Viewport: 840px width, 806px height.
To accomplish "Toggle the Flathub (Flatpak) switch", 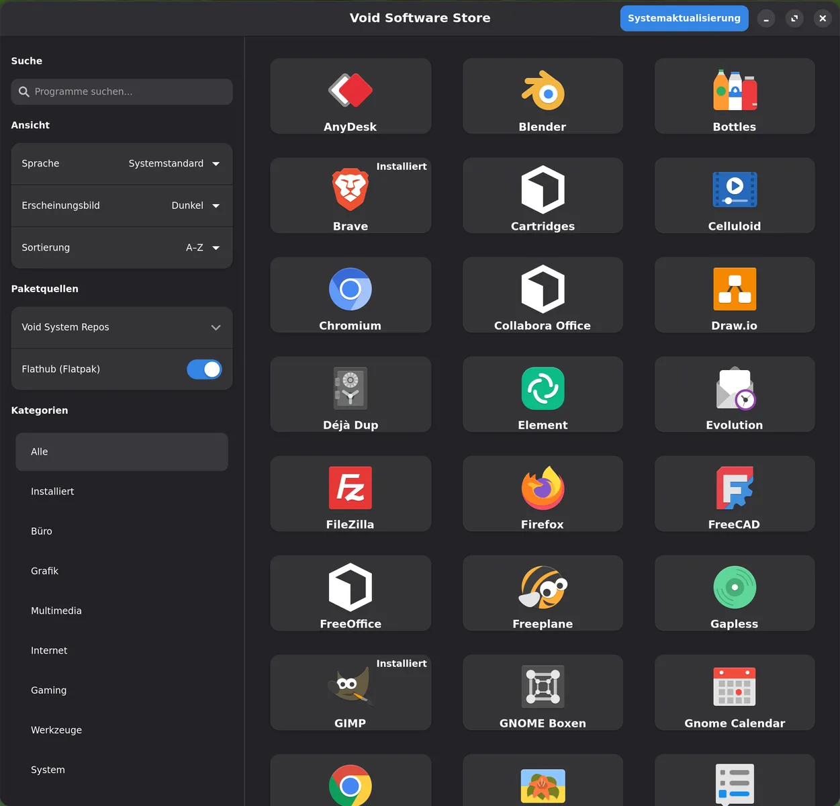I will (x=204, y=369).
